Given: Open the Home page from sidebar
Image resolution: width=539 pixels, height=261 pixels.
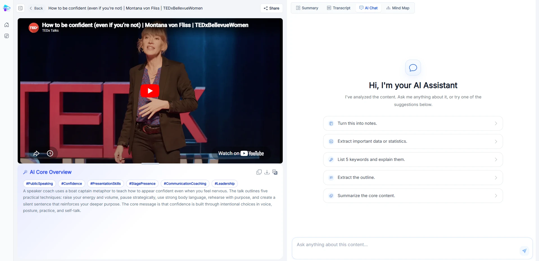Looking at the screenshot, I should (6, 25).
